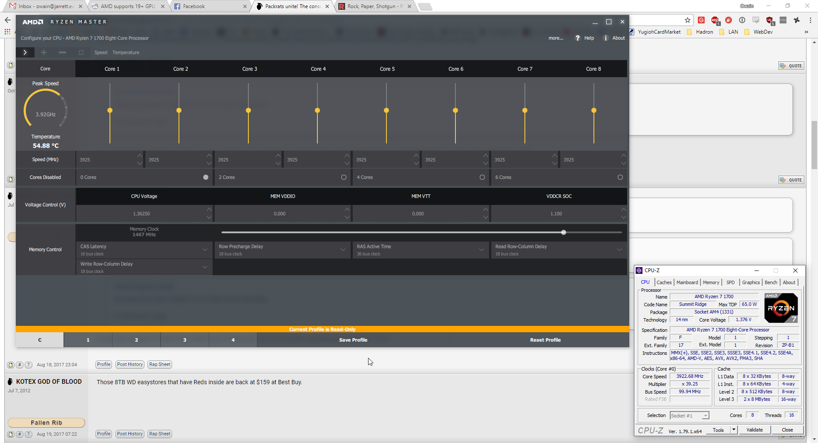Click question icon on Aug 18 post
This screenshot has height=443, width=818.
pos(29,365)
